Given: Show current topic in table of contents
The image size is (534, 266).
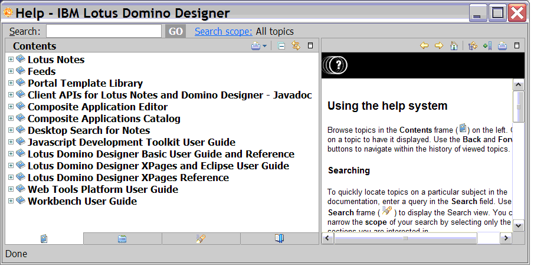Looking at the screenshot, I should click(x=473, y=45).
